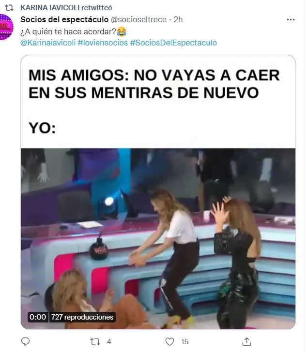This screenshot has width=308, height=351.
Task: Open the three-dot more options menu
Action: click(x=291, y=20)
